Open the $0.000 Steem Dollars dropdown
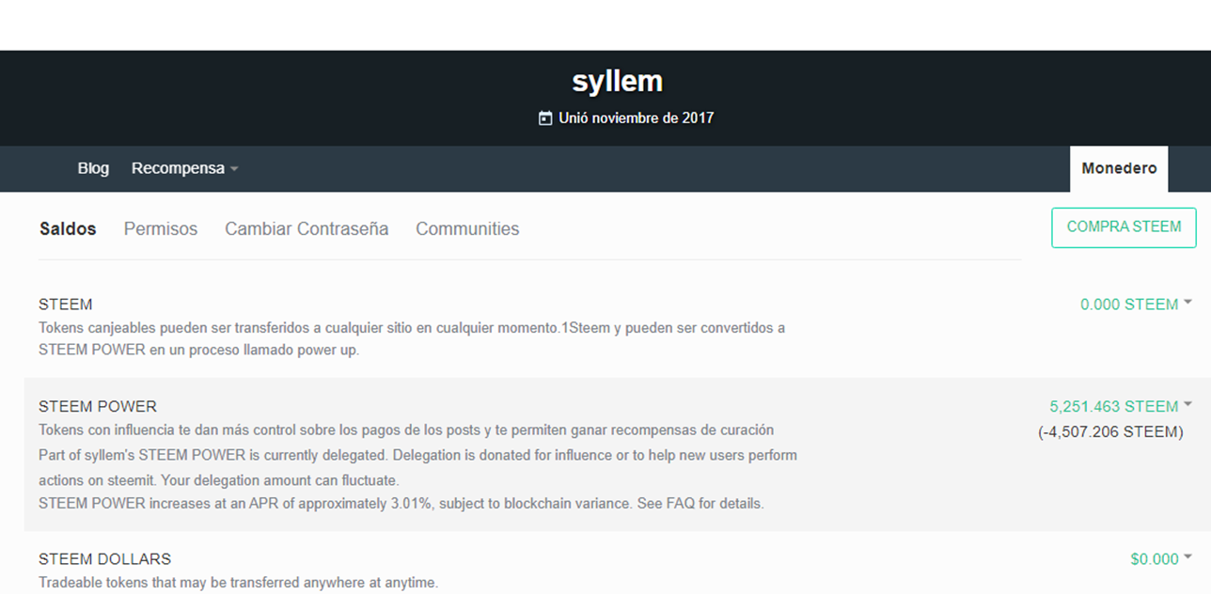The image size is (1211, 594). (1161, 558)
